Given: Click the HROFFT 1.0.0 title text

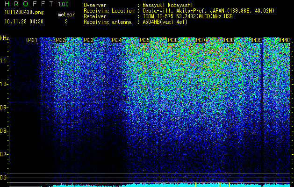Looking at the screenshot, I should coord(36,4).
